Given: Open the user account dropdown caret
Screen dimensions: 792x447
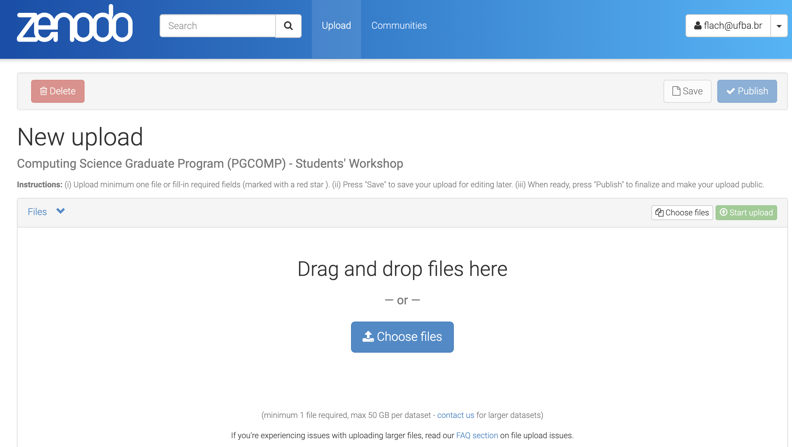Looking at the screenshot, I should coord(779,26).
